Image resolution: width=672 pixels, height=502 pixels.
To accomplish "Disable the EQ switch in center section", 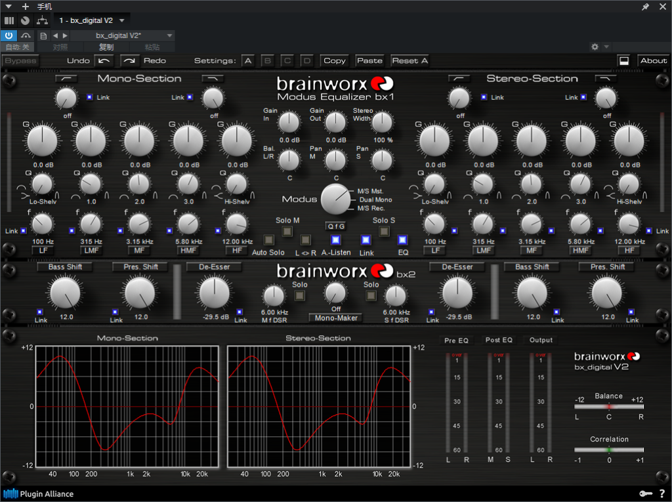I will (402, 240).
